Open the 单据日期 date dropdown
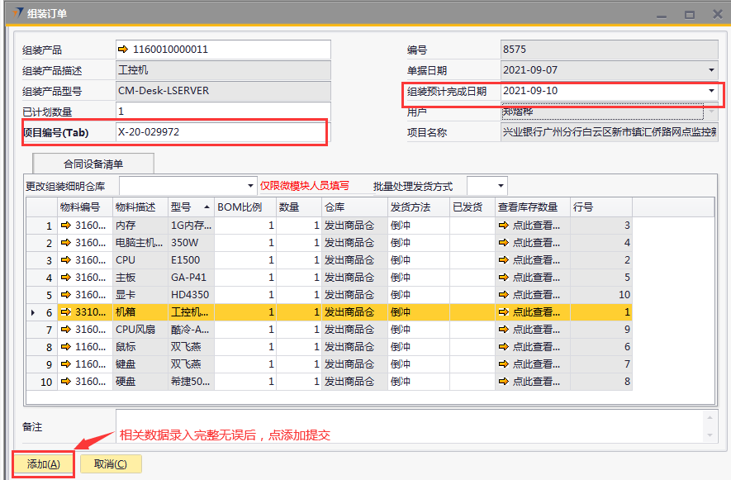The width and height of the screenshot is (731, 480). 711,70
